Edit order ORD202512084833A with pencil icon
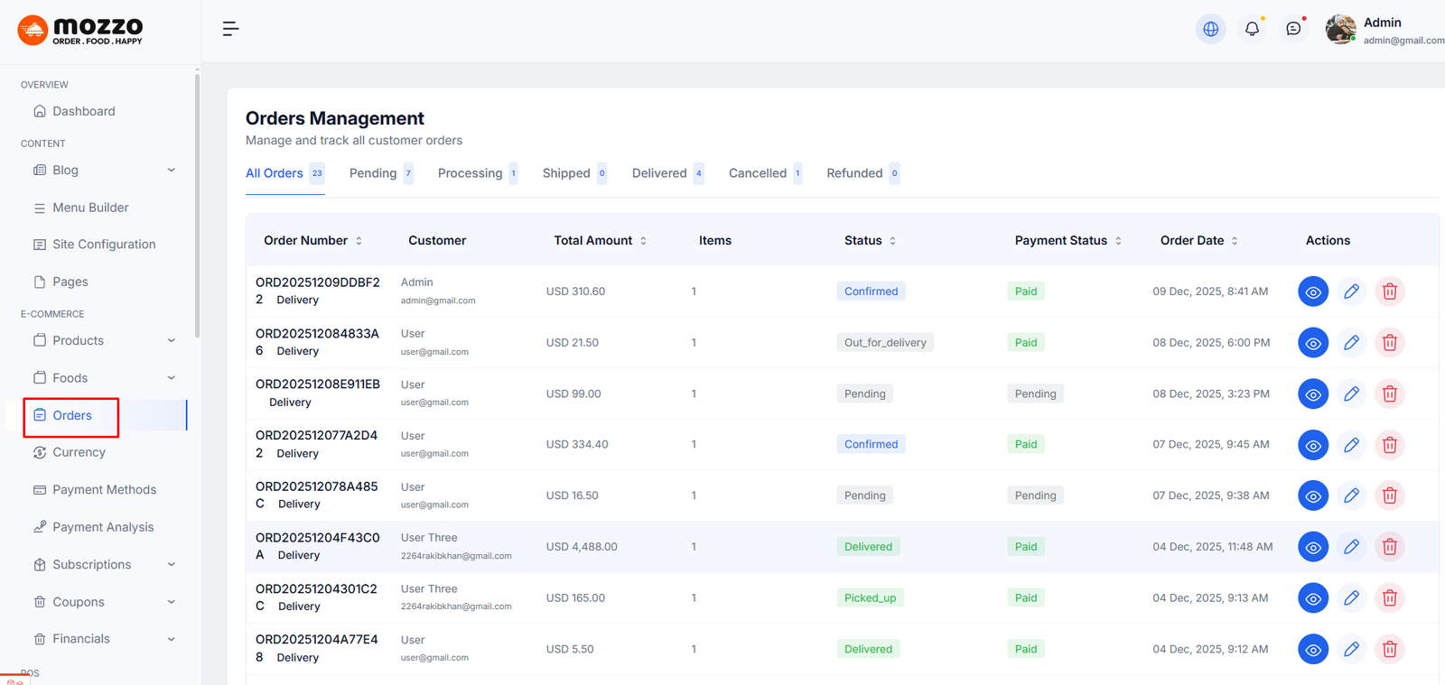 tap(1351, 343)
